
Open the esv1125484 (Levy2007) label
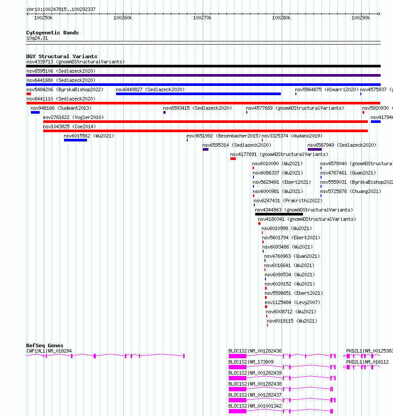pos(292,302)
